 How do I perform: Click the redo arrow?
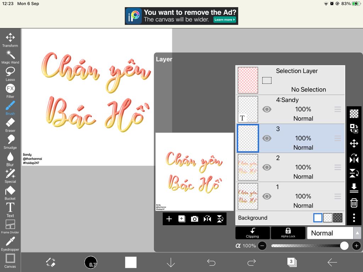(x=251, y=262)
